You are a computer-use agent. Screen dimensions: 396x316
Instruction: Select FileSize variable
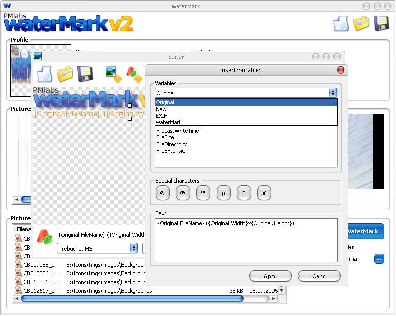tap(165, 137)
